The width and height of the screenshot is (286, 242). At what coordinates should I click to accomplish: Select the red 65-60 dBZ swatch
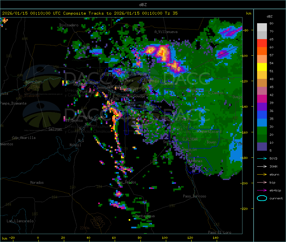point(262,43)
